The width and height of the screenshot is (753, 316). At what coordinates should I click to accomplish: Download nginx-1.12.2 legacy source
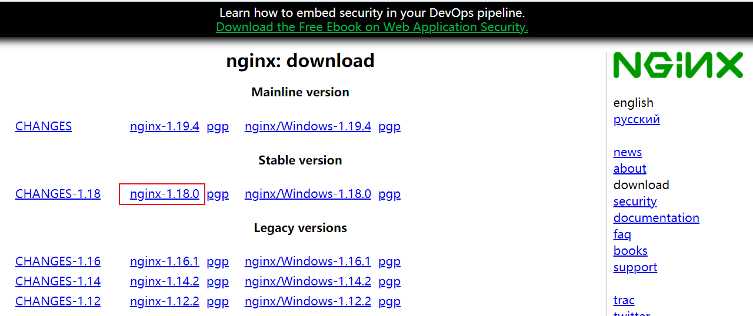pos(165,301)
